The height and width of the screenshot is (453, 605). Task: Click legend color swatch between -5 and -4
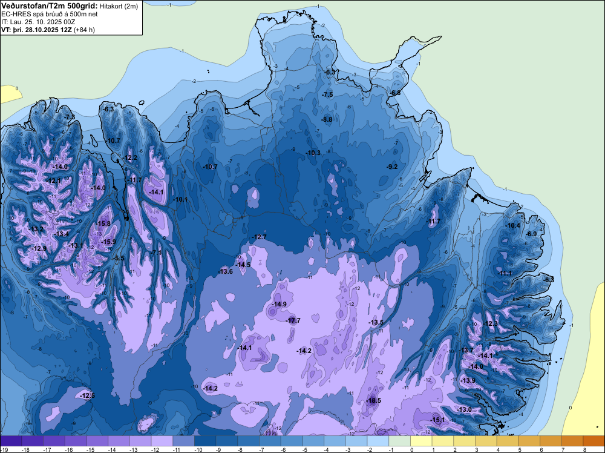[313, 441]
